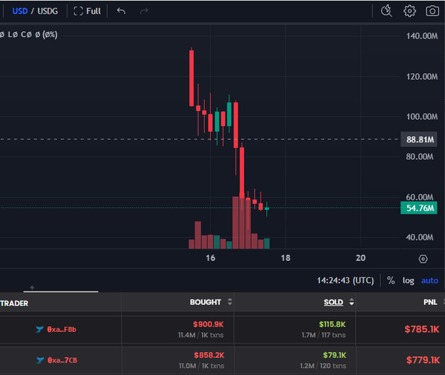
Task: Select the $785.1K PNL value
Action: pyautogui.click(x=421, y=329)
